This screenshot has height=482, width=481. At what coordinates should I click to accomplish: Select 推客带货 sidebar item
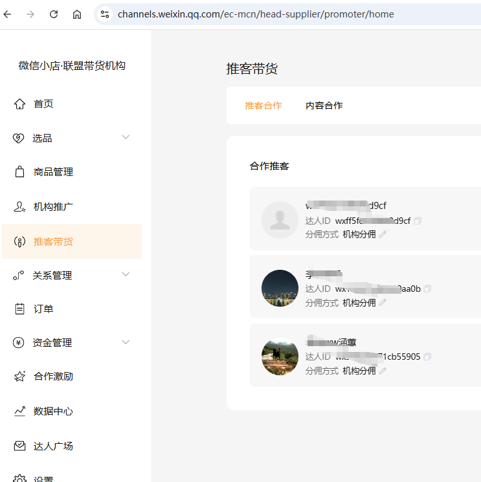[x=72, y=241]
